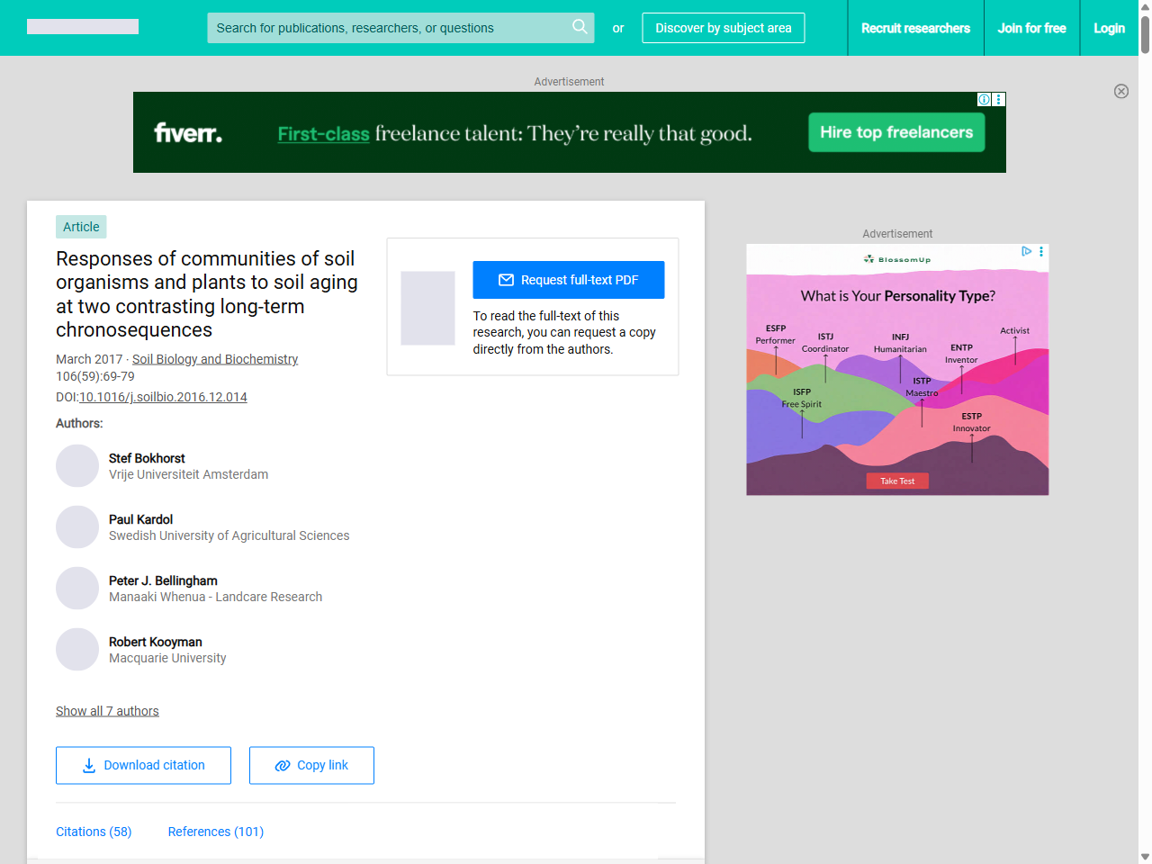Screen dimensions: 1152x864
Task: Open the Login menu item
Action: click(1109, 28)
